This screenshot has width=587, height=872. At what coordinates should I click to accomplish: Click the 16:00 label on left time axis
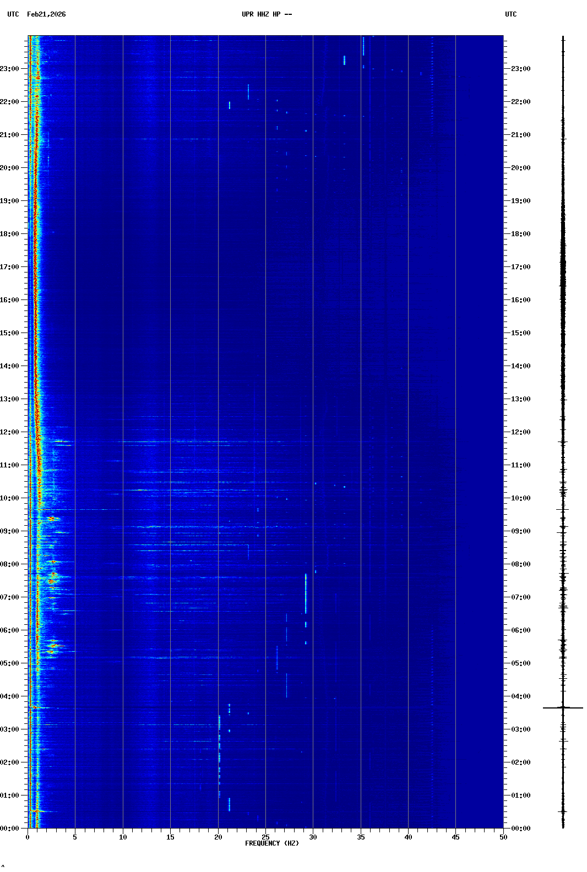(10, 300)
